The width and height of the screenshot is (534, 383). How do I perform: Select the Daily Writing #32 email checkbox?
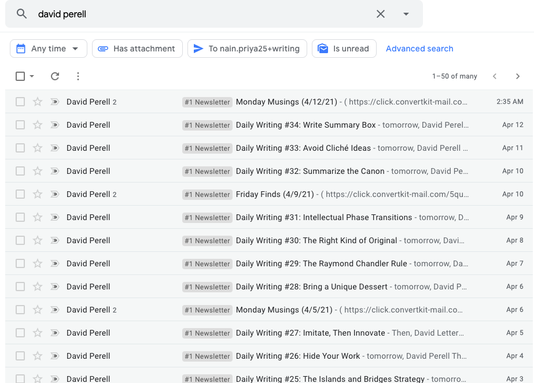pyautogui.click(x=20, y=171)
